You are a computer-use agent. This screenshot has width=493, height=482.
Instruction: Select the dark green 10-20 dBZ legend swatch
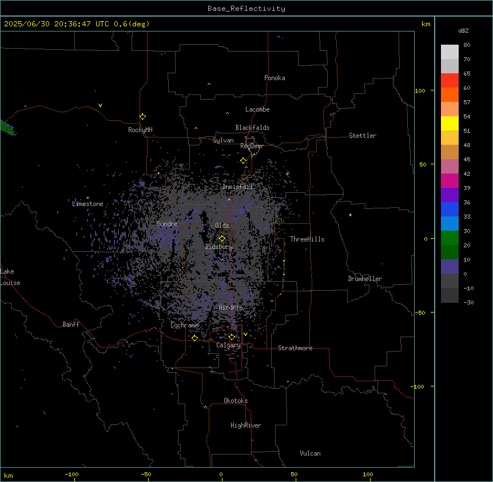click(x=450, y=252)
